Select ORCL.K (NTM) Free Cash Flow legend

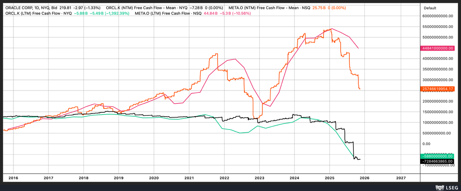pos(147,7)
